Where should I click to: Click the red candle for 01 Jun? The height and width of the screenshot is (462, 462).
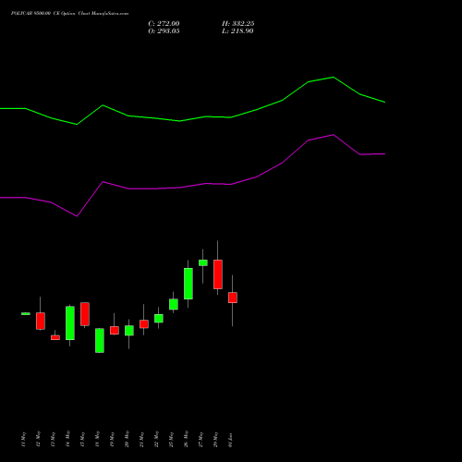(233, 298)
